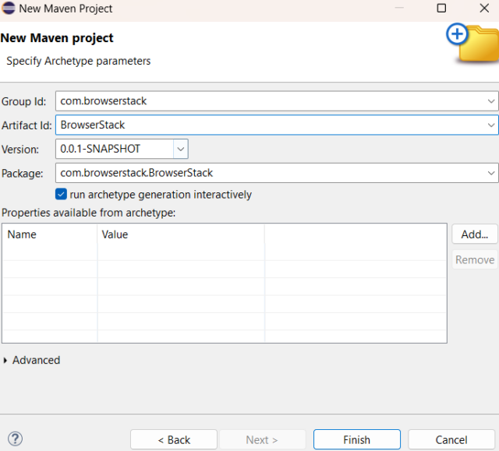Click into the Group Id text field
The height and width of the screenshot is (451, 499).
271,101
